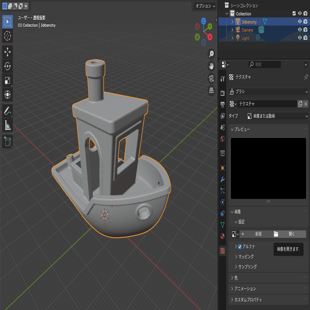Pick the Add Cube tool
The image size is (310, 310).
coord(8,141)
